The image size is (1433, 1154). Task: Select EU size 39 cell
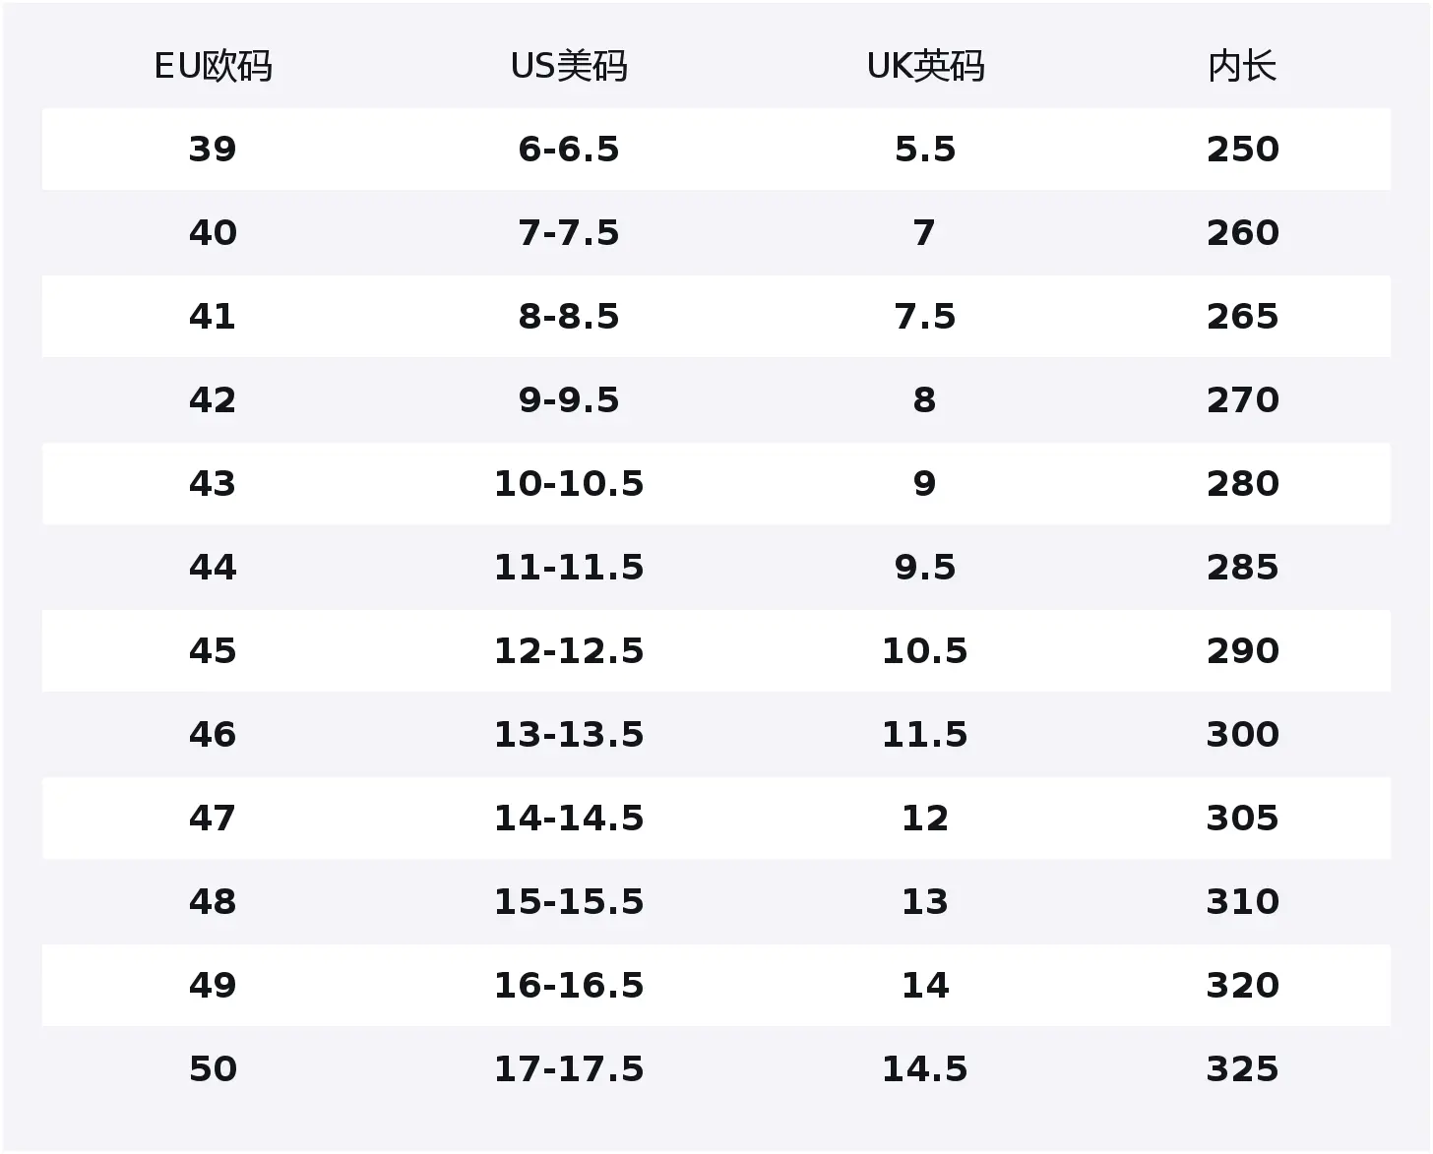[x=213, y=150]
